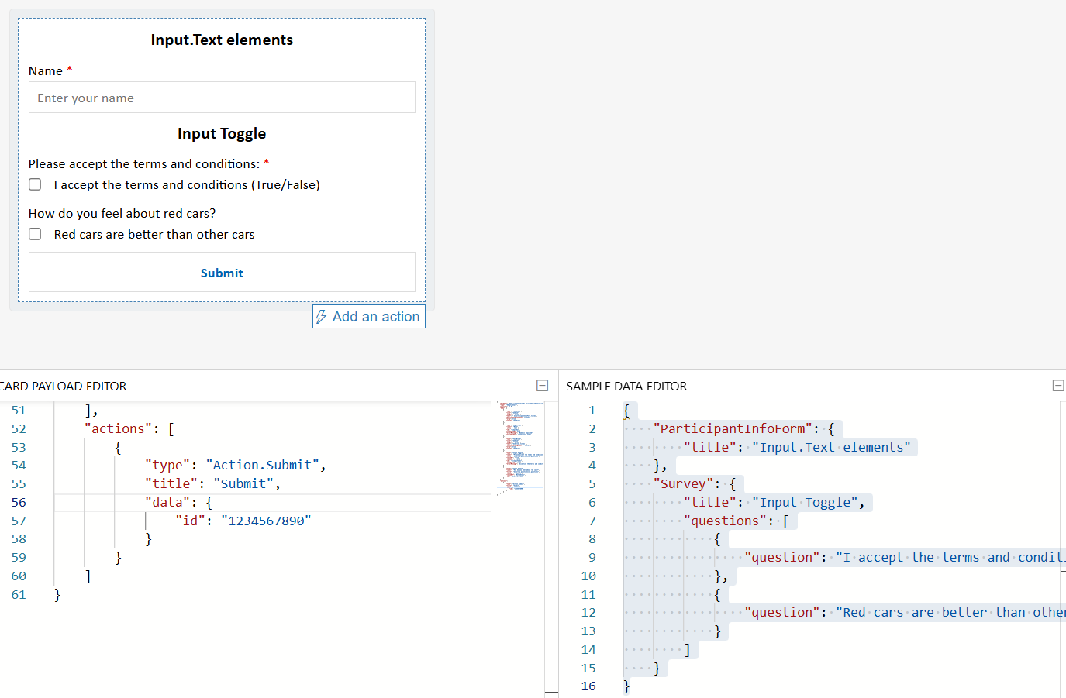Collapse the Card Payload Editor panel

click(x=542, y=385)
